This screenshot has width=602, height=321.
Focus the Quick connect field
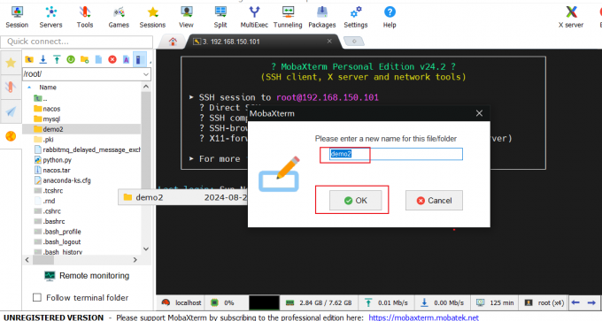77,42
